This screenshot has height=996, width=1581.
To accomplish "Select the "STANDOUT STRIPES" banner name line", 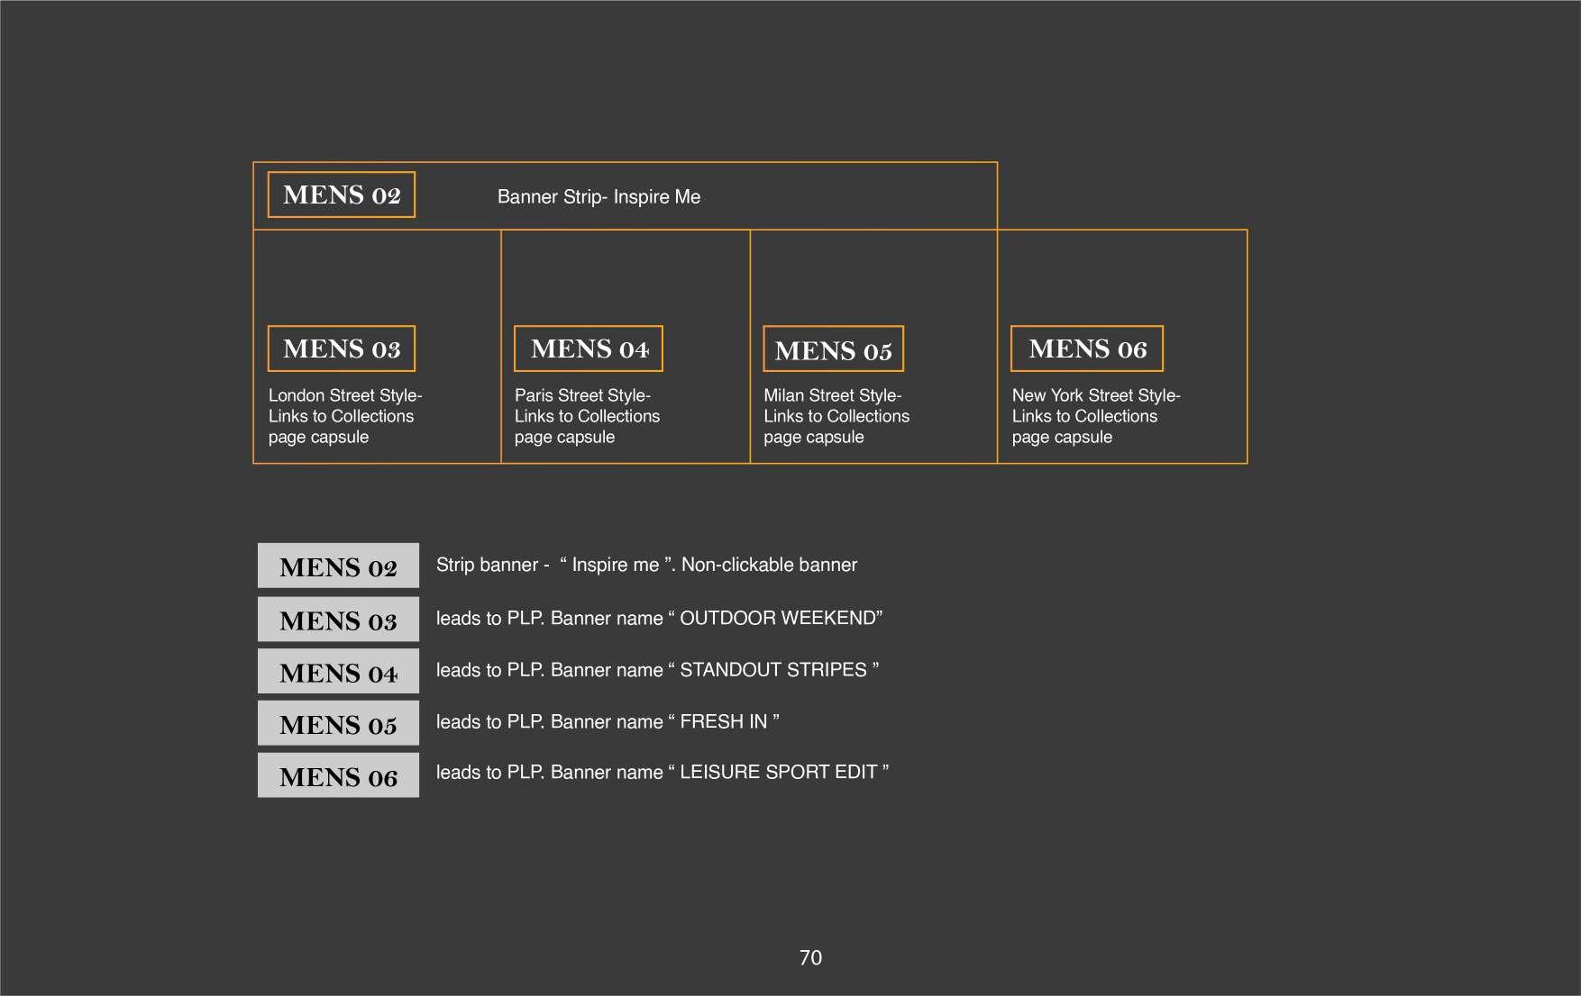I will pyautogui.click(x=658, y=670).
